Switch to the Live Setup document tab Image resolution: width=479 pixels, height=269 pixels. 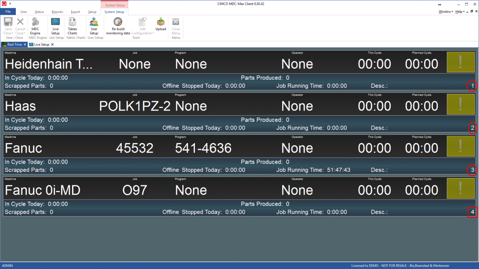[41, 45]
